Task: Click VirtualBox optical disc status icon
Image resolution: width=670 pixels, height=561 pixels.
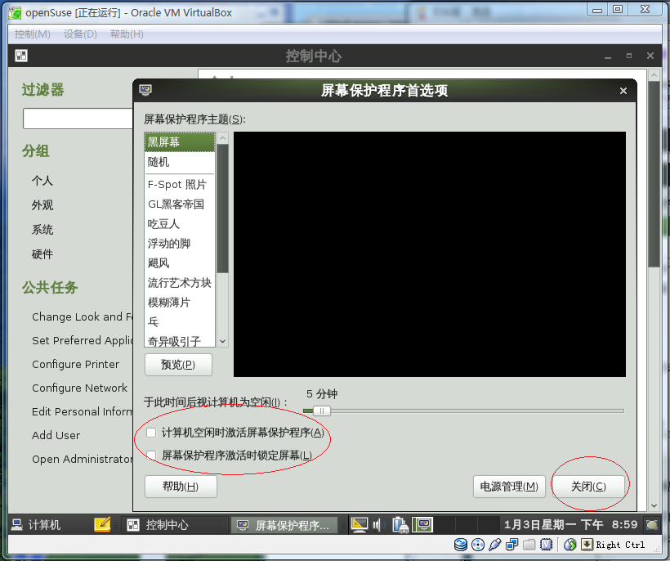Action: pyautogui.click(x=478, y=545)
